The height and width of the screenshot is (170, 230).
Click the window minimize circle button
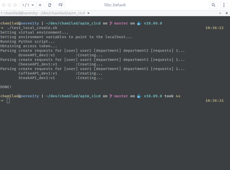point(9,5)
